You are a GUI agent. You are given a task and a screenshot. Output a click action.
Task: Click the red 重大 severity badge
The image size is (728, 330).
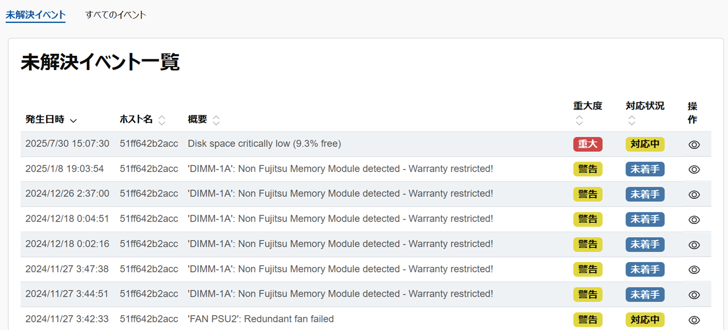pos(587,144)
